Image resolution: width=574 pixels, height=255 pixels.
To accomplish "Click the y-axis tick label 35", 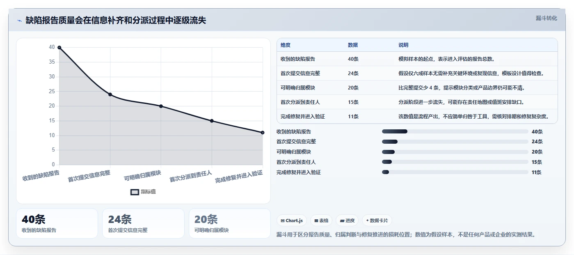I will pos(52,62).
